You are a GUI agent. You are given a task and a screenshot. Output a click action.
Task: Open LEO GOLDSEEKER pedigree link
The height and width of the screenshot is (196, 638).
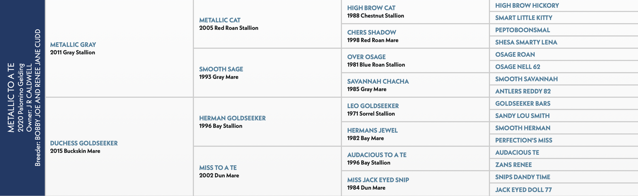coord(373,106)
